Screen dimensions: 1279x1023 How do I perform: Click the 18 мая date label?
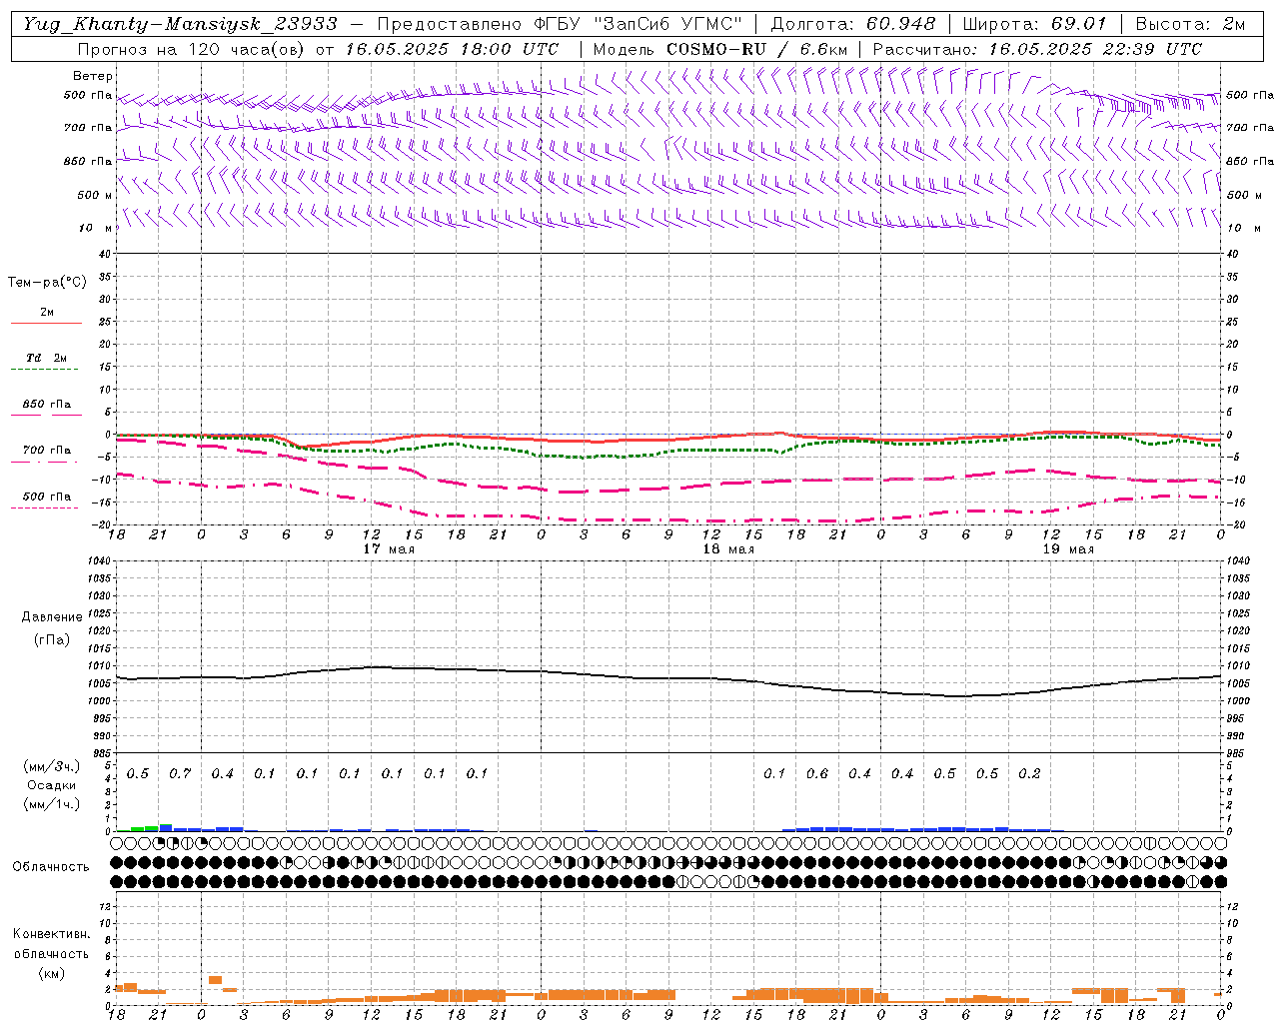click(x=728, y=549)
